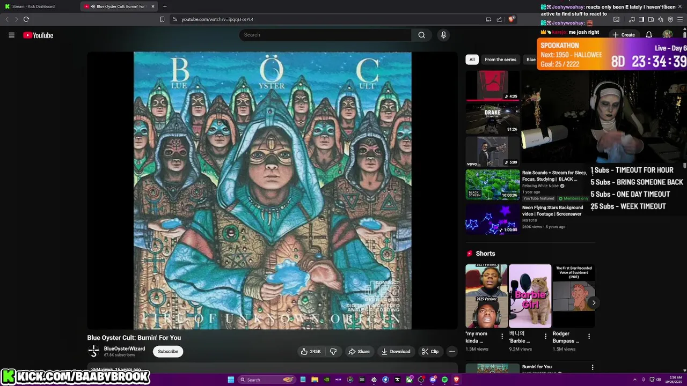Click the browser address bar URL
The width and height of the screenshot is (687, 386).
tap(217, 19)
